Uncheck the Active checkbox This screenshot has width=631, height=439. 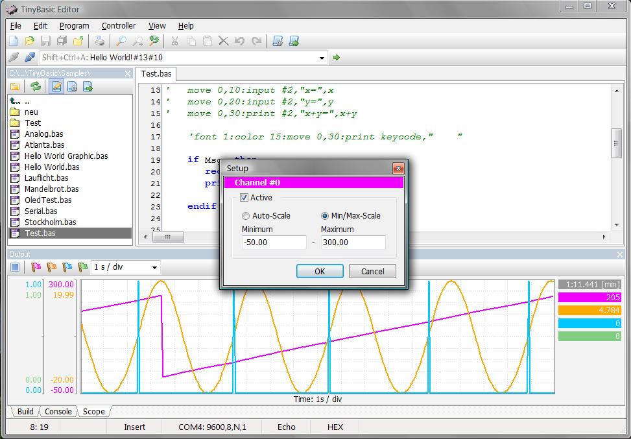click(244, 198)
